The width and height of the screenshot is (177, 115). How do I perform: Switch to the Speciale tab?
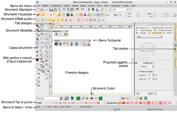tap(142, 33)
